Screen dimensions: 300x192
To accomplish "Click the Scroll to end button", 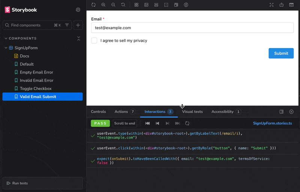I will click(124, 123).
